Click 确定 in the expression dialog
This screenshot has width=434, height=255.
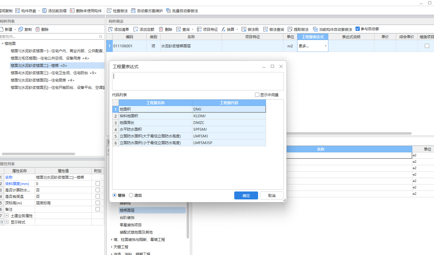246,195
